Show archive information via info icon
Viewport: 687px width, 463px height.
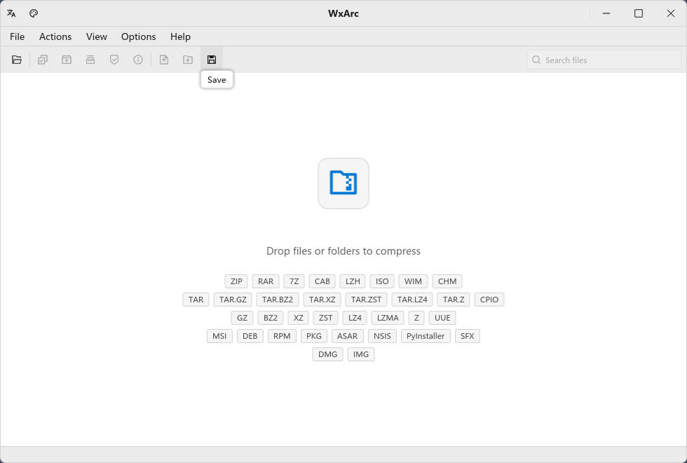tap(138, 60)
